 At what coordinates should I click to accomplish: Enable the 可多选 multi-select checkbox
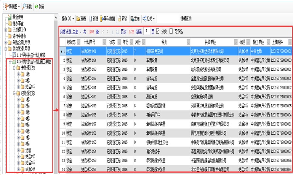click(171, 32)
